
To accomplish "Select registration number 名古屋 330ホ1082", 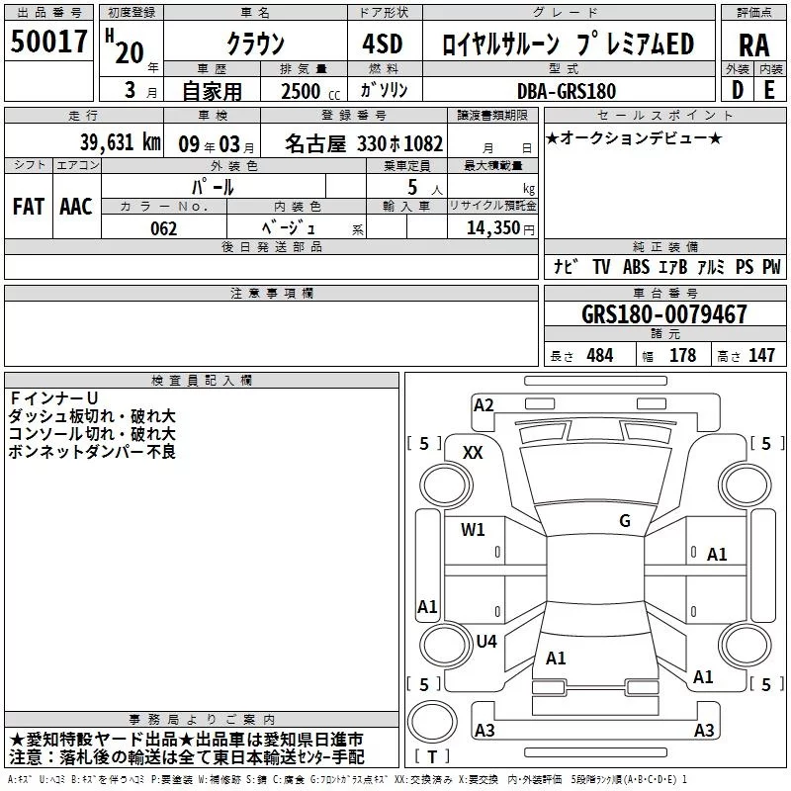I will (x=364, y=143).
